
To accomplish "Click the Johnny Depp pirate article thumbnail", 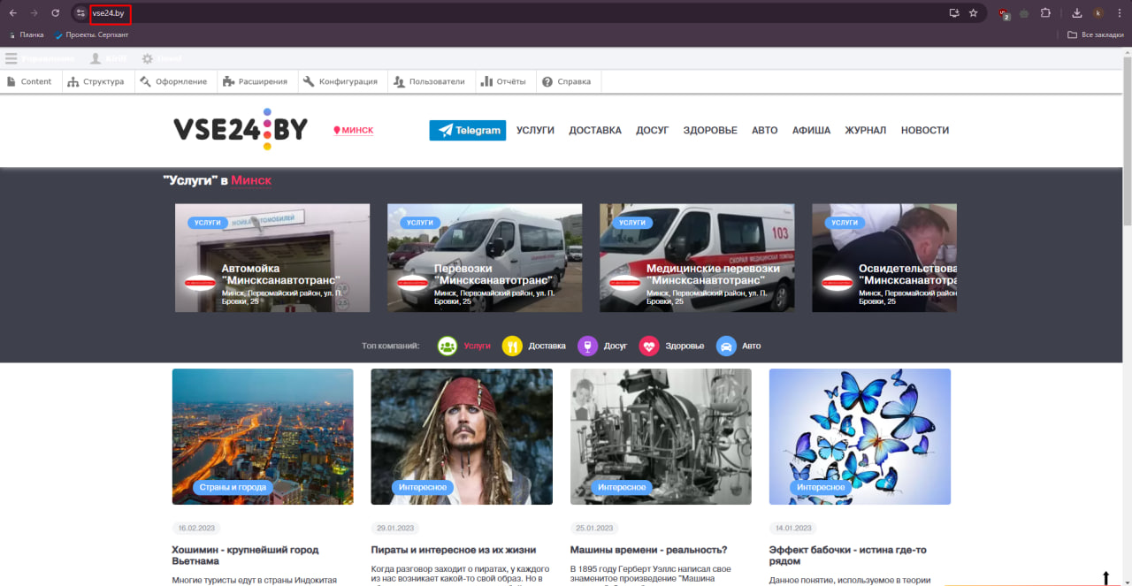I will point(462,436).
